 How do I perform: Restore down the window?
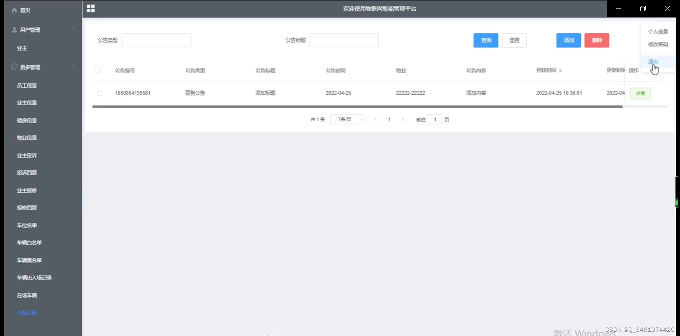coord(643,8)
